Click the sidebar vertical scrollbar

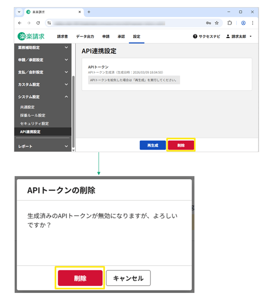74,112
